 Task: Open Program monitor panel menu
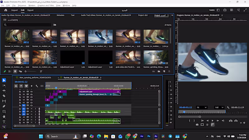pyautogui.click(x=222, y=15)
